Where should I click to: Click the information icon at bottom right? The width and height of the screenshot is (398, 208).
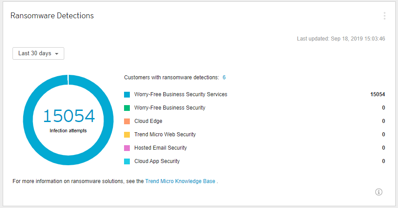tap(379, 192)
